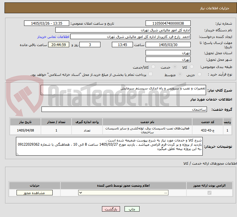Click the تاریخ نیاز column header
237x217 pixels.
click(x=25, y=122)
